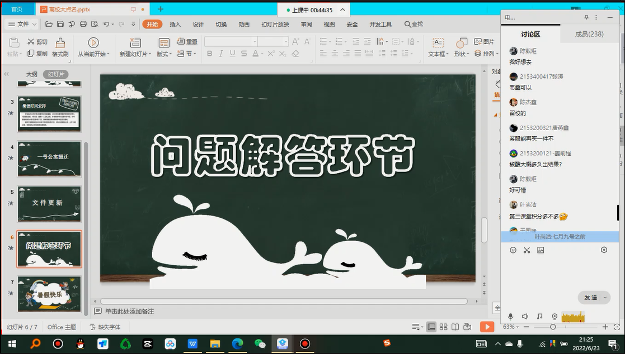Click the music note icon in classroom panel

(539, 317)
